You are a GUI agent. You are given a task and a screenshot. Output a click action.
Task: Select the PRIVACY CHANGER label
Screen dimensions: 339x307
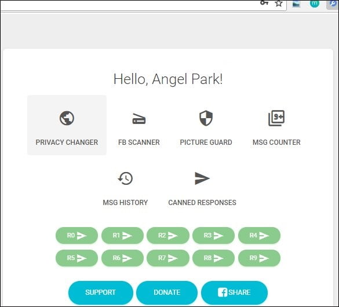tap(67, 142)
